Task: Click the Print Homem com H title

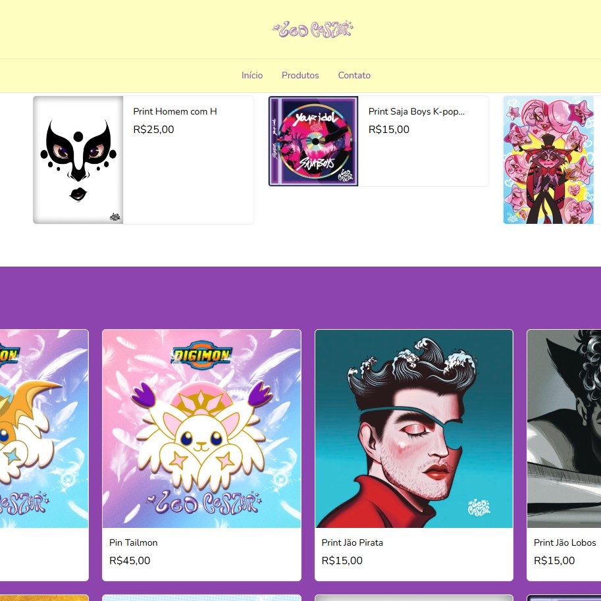Action: pos(175,111)
